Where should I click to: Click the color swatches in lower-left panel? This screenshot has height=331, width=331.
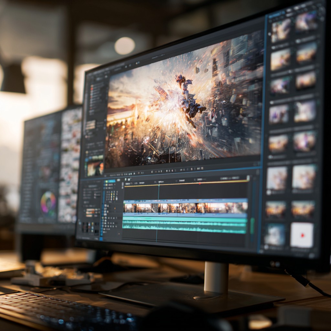click(x=88, y=227)
